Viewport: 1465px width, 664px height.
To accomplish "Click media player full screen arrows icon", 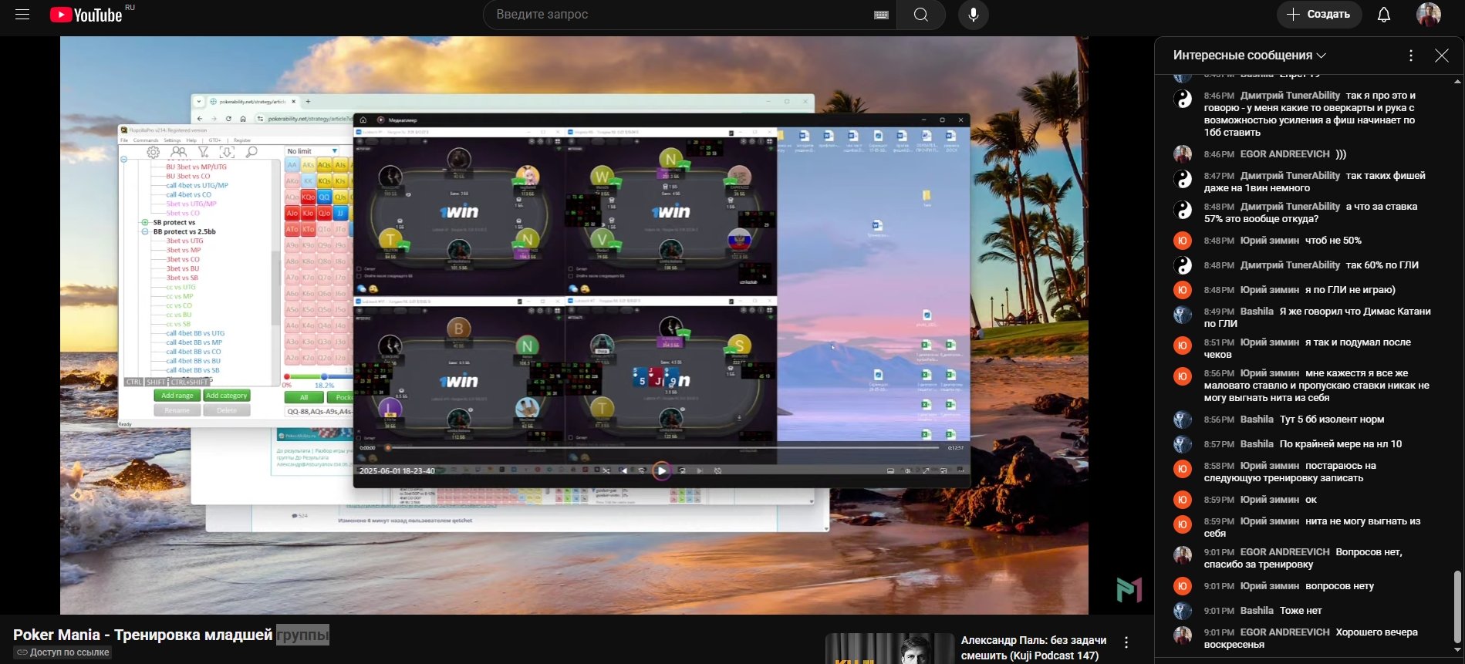I will tap(926, 470).
